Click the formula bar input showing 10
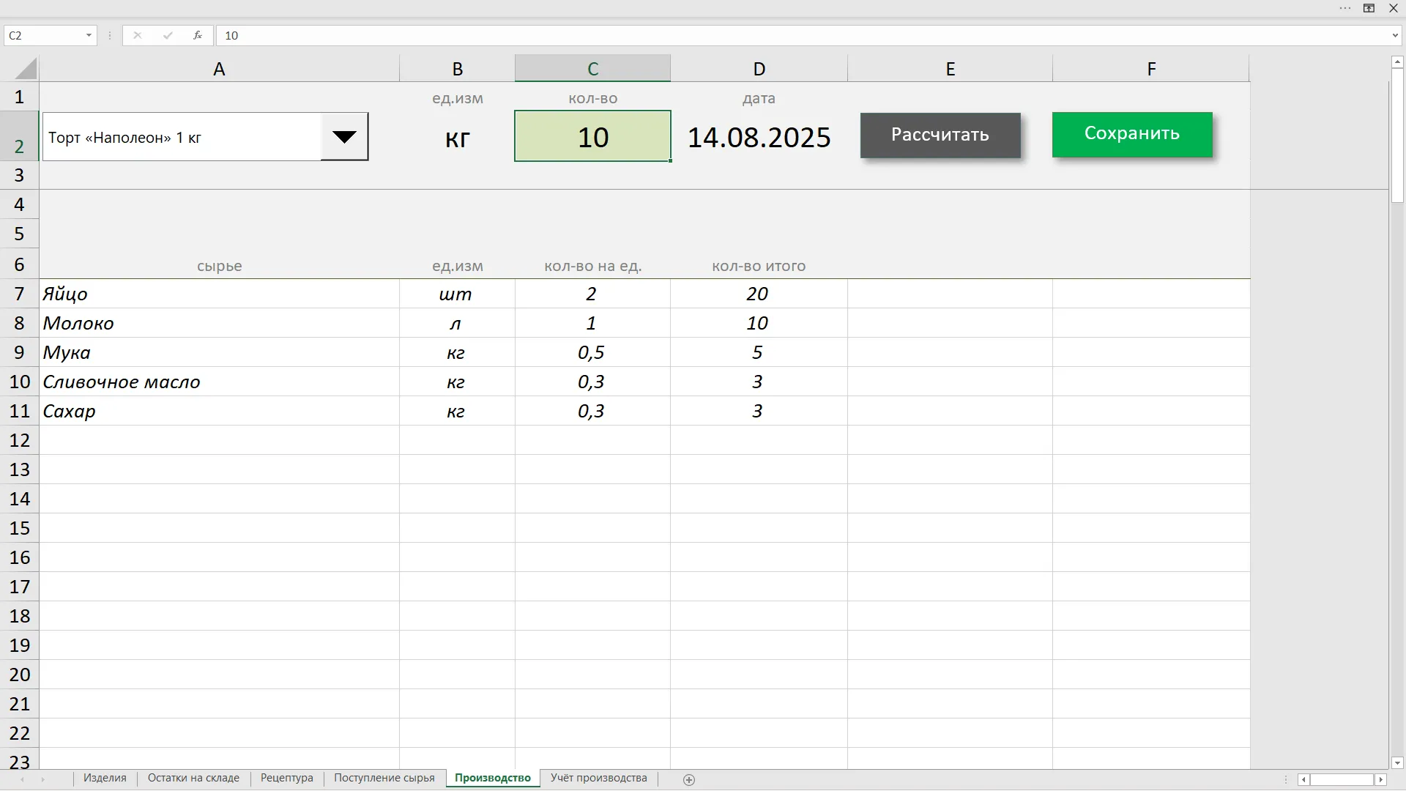The width and height of the screenshot is (1406, 791). [802, 35]
